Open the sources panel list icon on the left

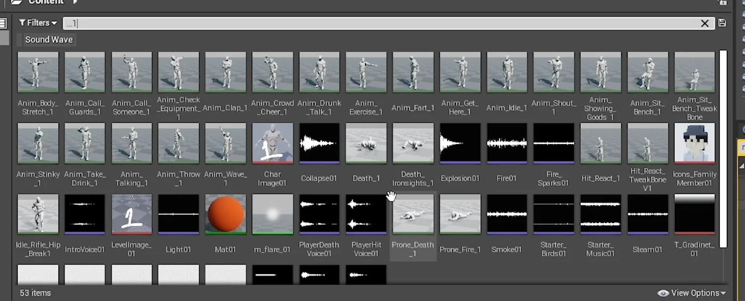(x=4, y=22)
